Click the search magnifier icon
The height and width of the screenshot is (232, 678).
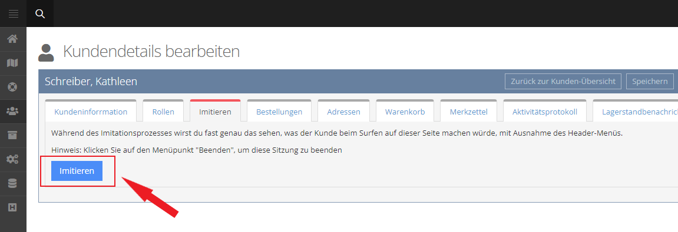[x=40, y=14]
